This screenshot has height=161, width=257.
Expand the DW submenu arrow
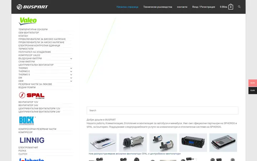[71, 78]
